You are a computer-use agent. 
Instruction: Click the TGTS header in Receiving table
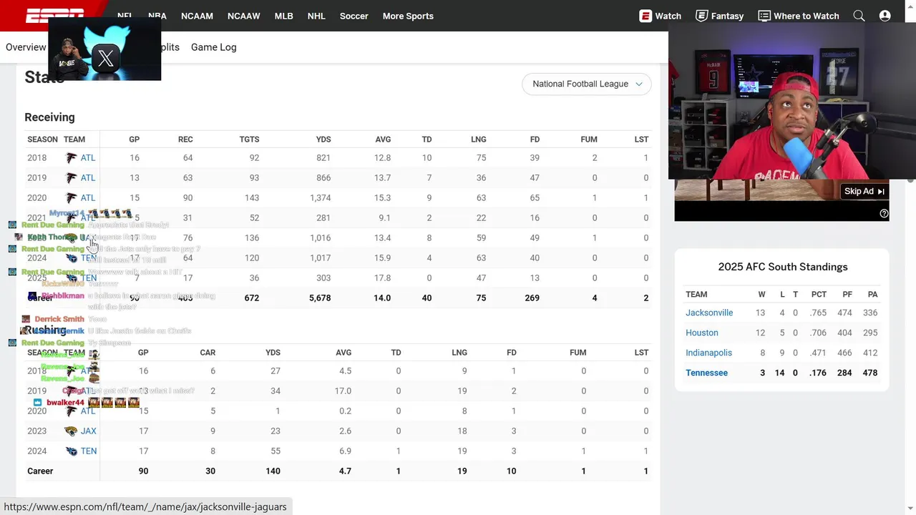(x=249, y=139)
